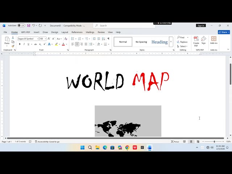Redo the last action
The height and width of the screenshot is (174, 232).
tap(40, 25)
